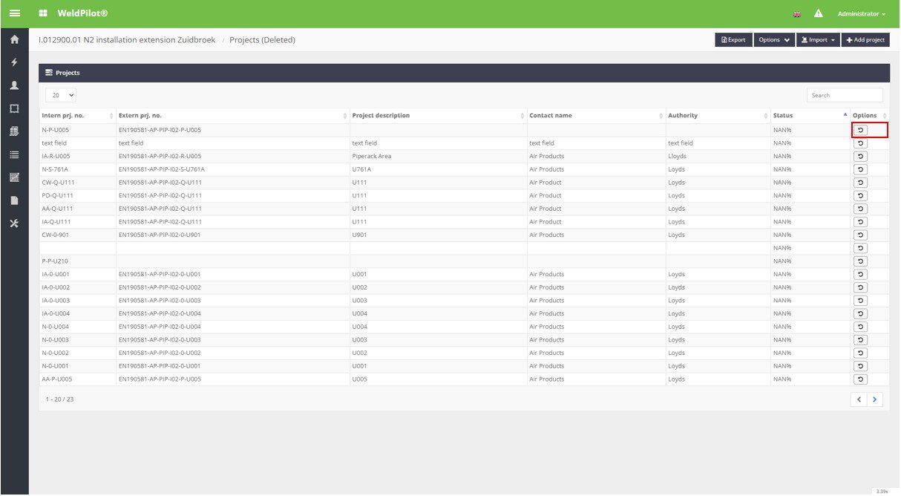
Task: Toggle the hamburger menu in top bar
Action: [x=14, y=13]
